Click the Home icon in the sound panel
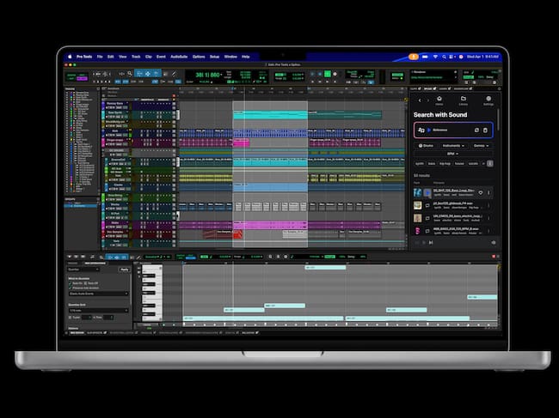 point(439,99)
